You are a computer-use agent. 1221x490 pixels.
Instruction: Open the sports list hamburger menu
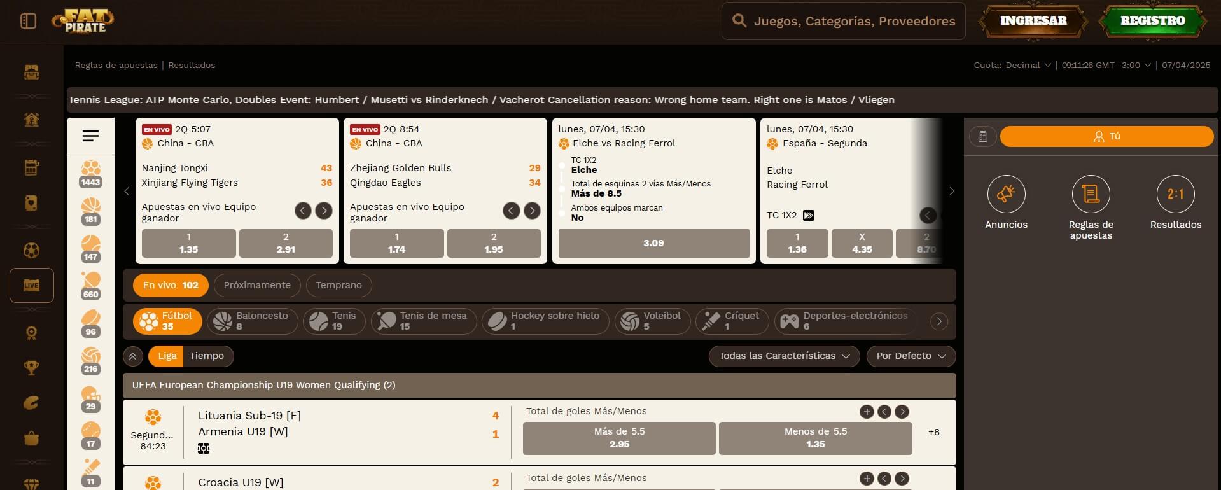click(90, 136)
